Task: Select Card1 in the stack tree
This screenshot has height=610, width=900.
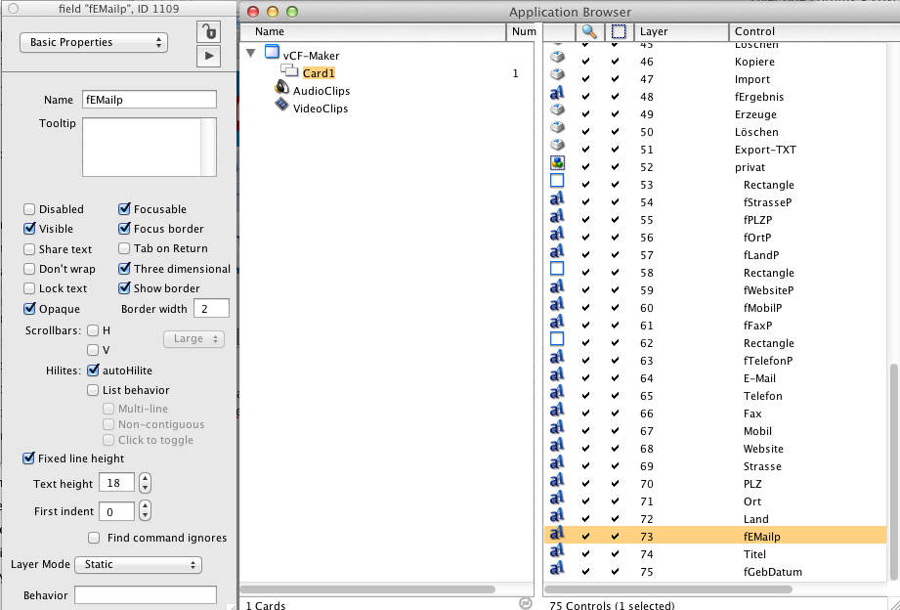Action: (319, 73)
